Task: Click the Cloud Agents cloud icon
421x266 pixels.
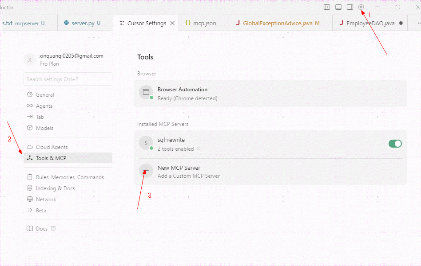Action: (30, 147)
